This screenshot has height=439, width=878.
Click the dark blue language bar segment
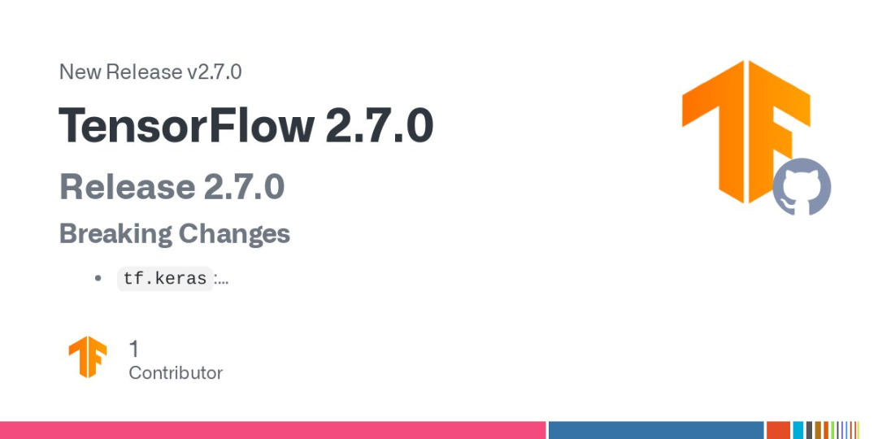[x=656, y=430]
